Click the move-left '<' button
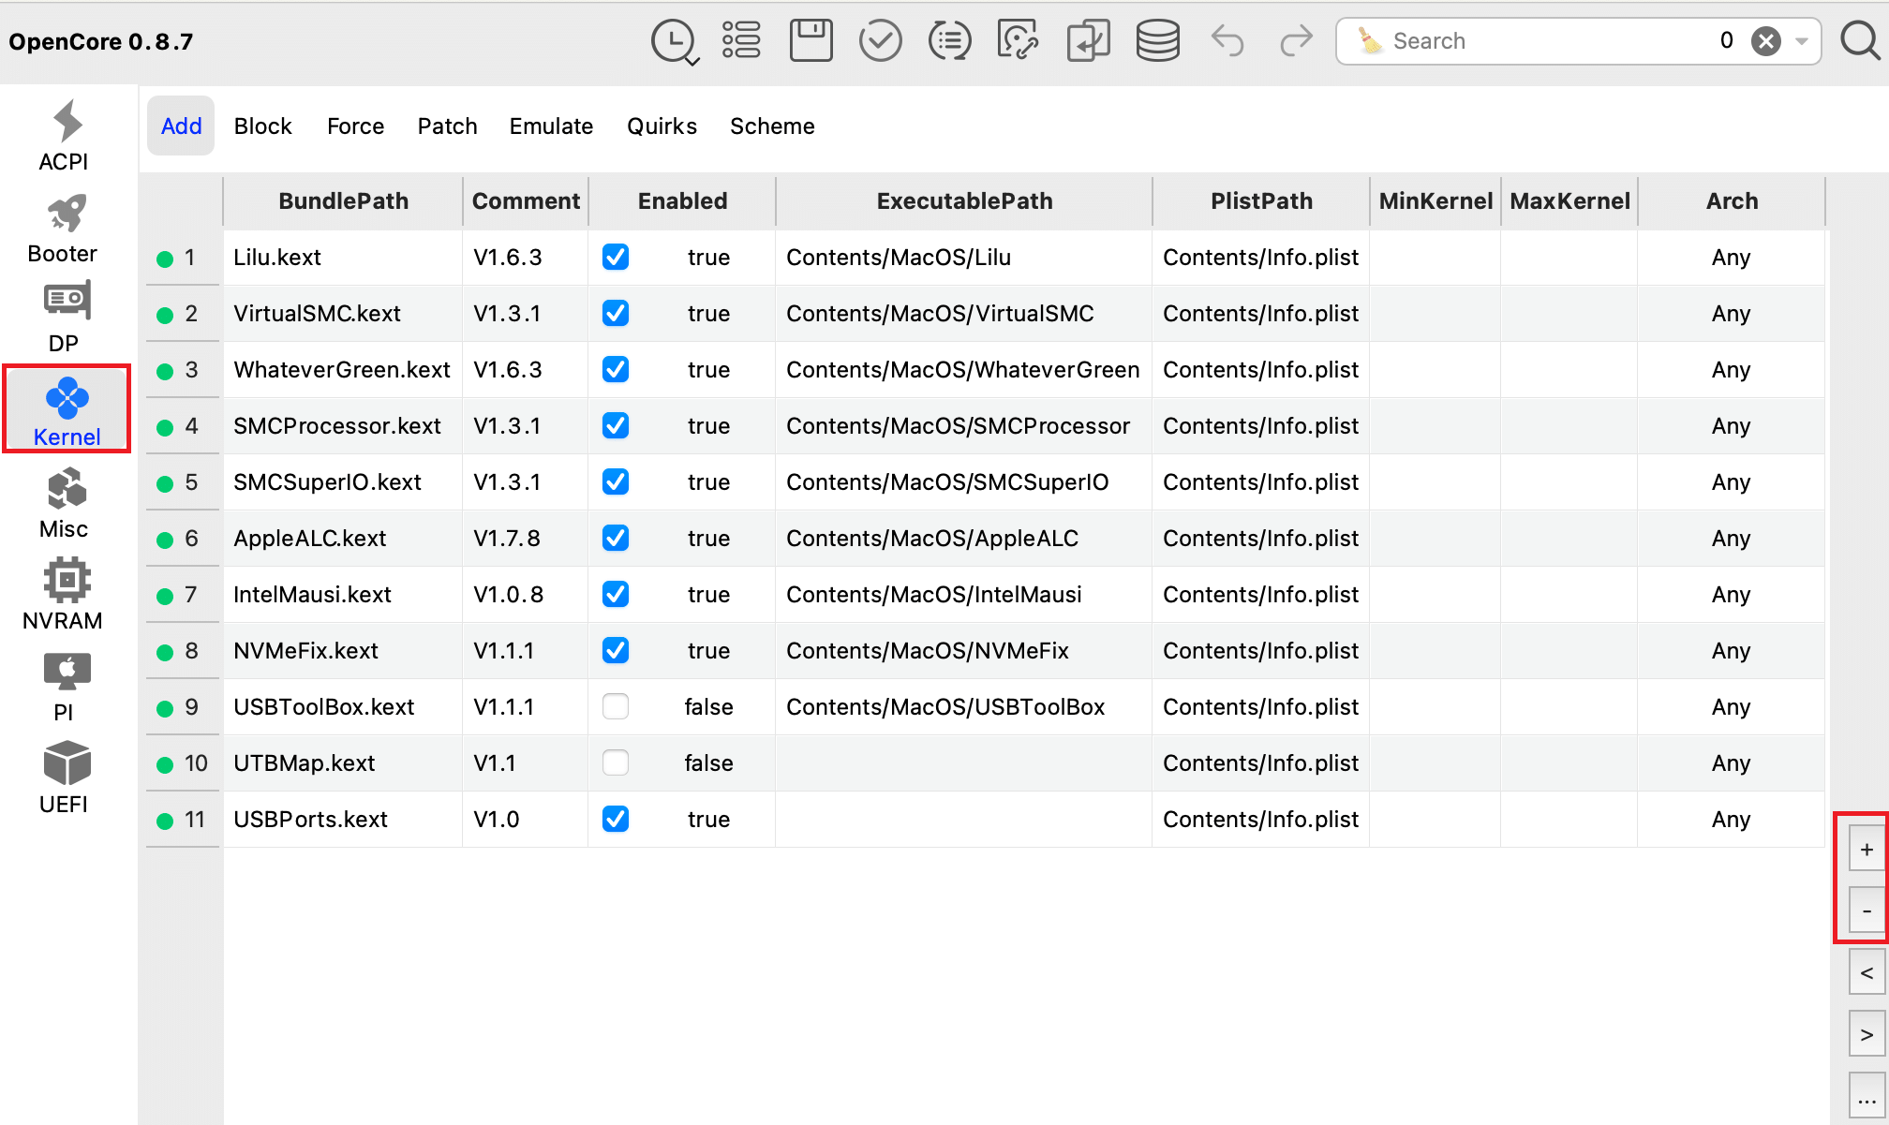 pos(1867,972)
